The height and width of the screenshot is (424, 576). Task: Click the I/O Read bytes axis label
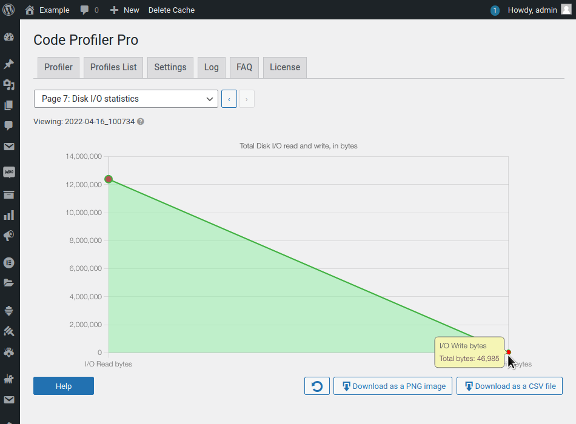109,364
